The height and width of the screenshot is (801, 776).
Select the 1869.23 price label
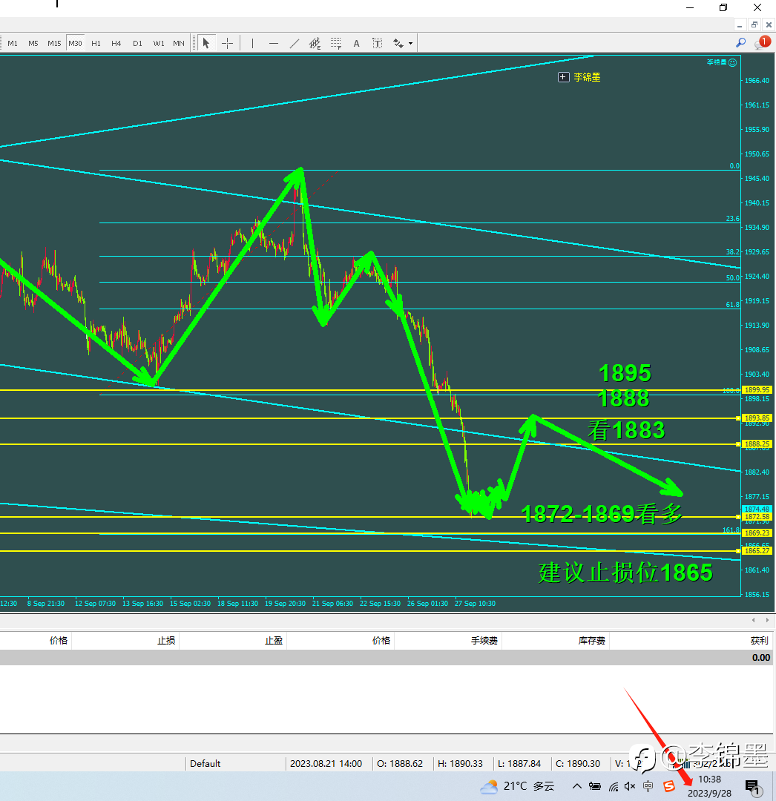coord(757,533)
